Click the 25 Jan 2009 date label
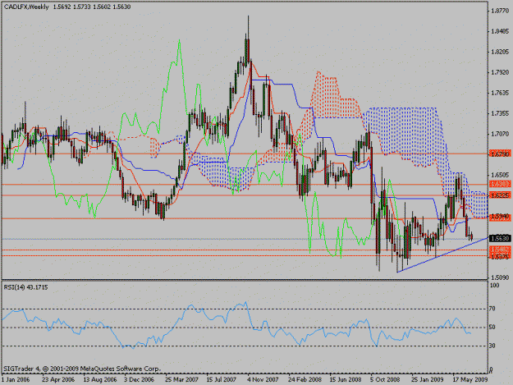Viewport: 513px width, 385px height. [x=428, y=380]
